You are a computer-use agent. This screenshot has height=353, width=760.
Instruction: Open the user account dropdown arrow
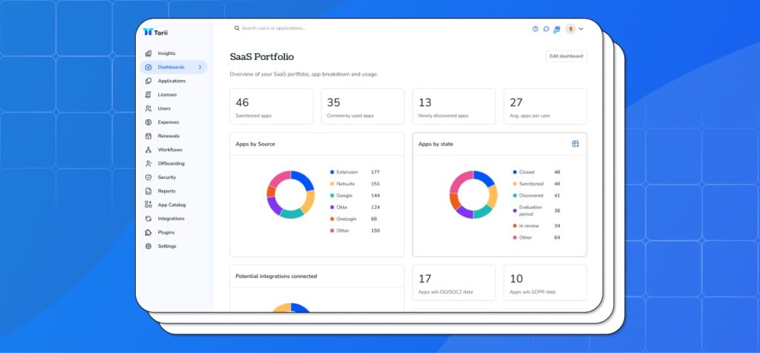click(580, 29)
